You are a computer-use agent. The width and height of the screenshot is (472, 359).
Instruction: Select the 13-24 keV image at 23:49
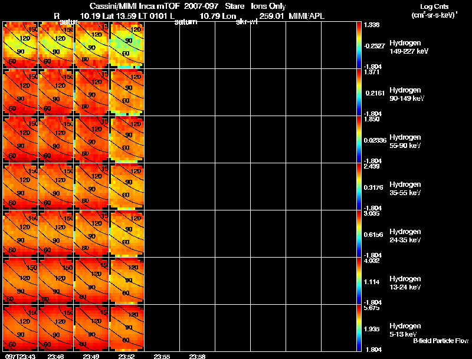point(91,281)
